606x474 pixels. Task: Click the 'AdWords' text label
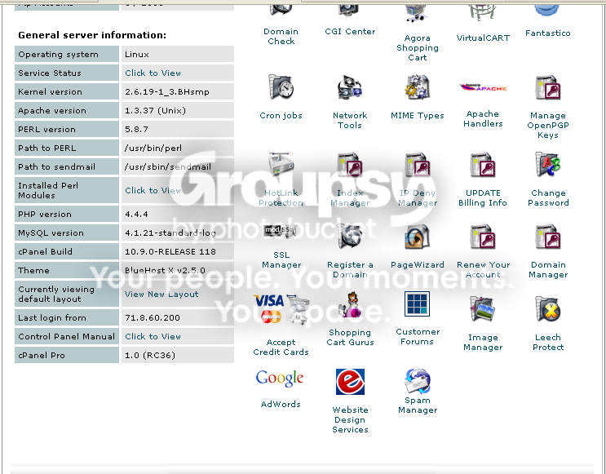(281, 405)
